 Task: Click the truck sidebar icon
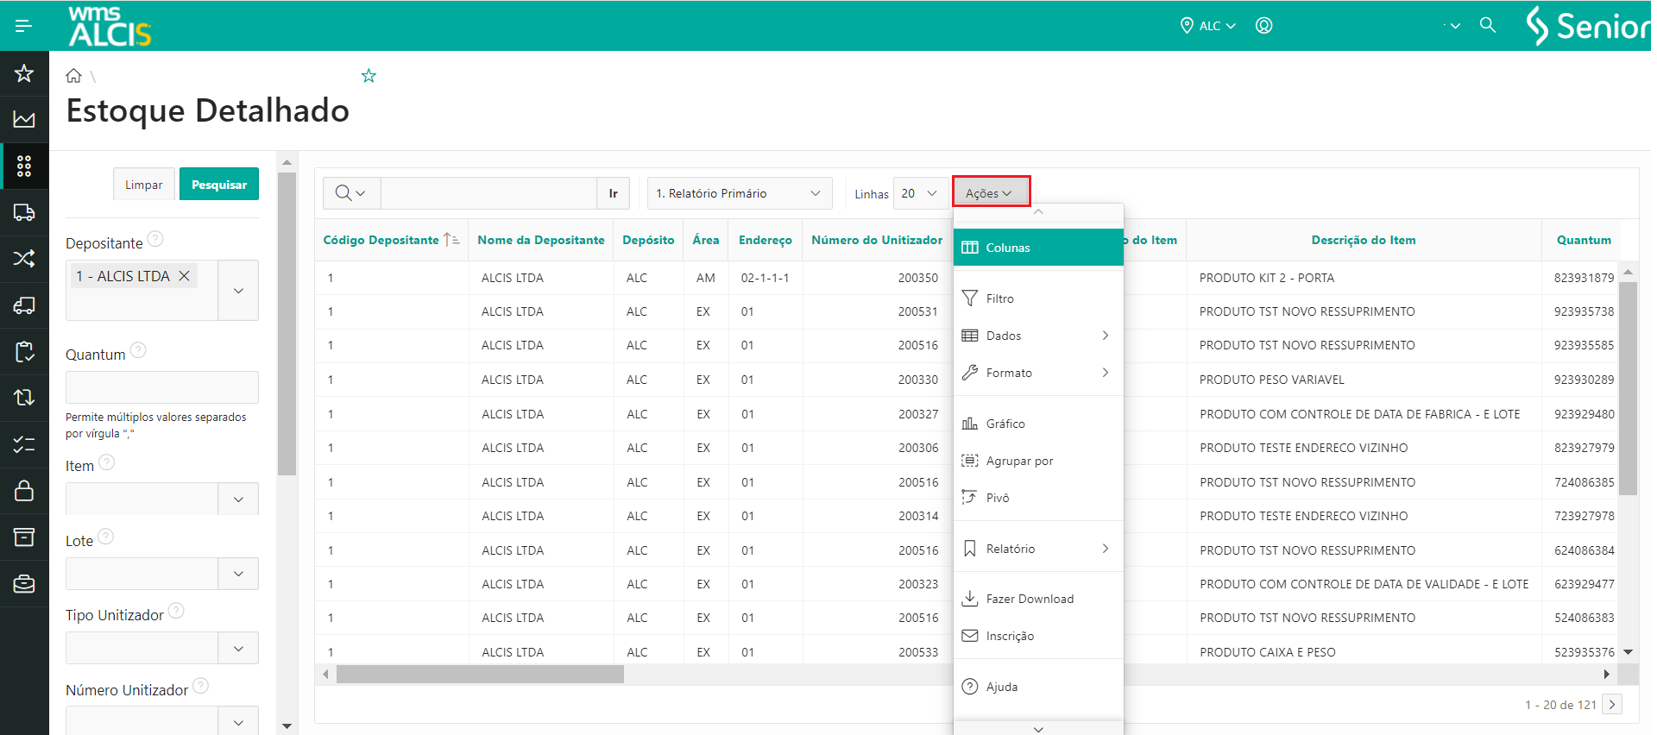[24, 212]
